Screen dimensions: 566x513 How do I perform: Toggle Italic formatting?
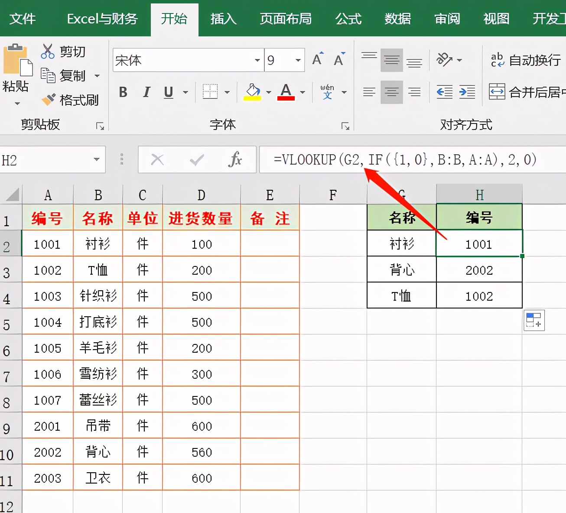coord(146,92)
